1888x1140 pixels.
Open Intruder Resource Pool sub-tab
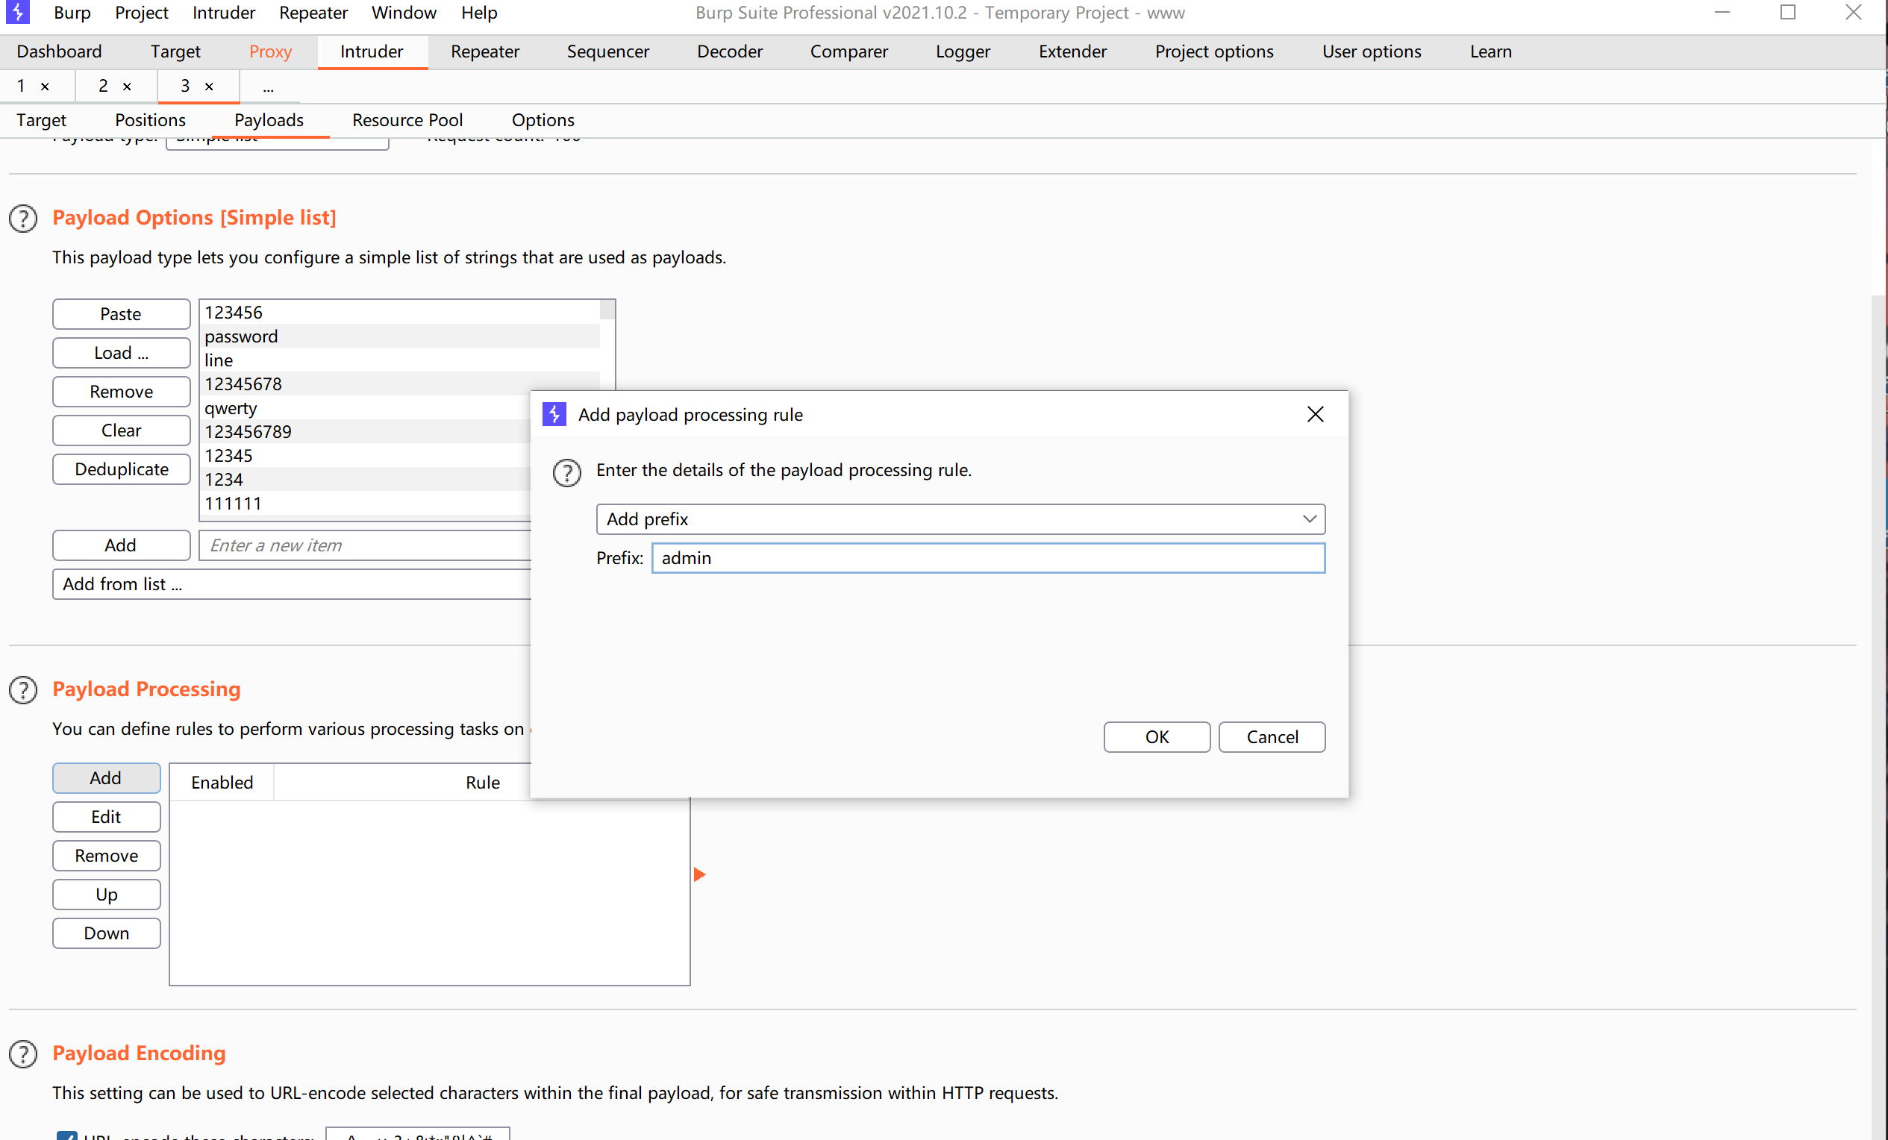(x=407, y=120)
